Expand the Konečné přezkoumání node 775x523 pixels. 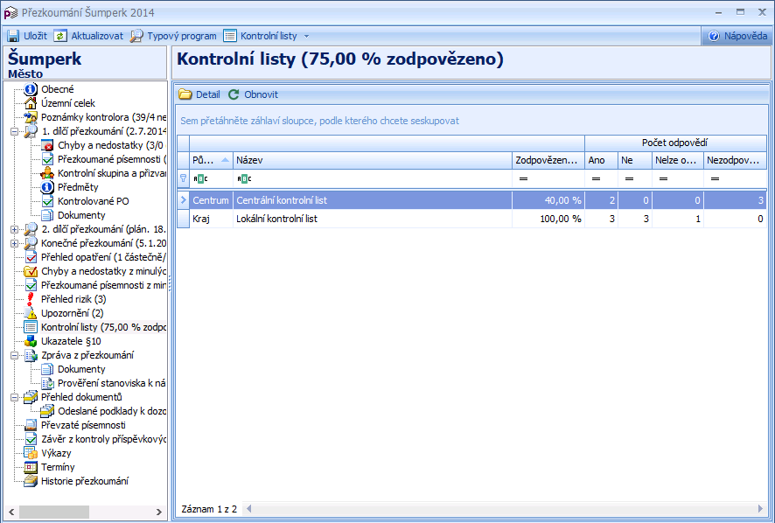click(x=14, y=243)
